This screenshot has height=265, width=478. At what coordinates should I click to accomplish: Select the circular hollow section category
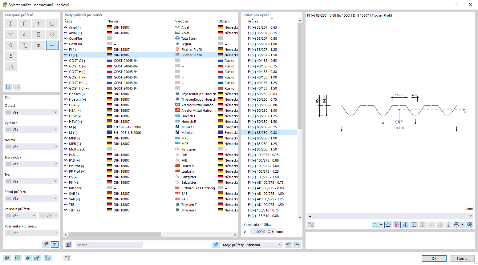point(52,34)
